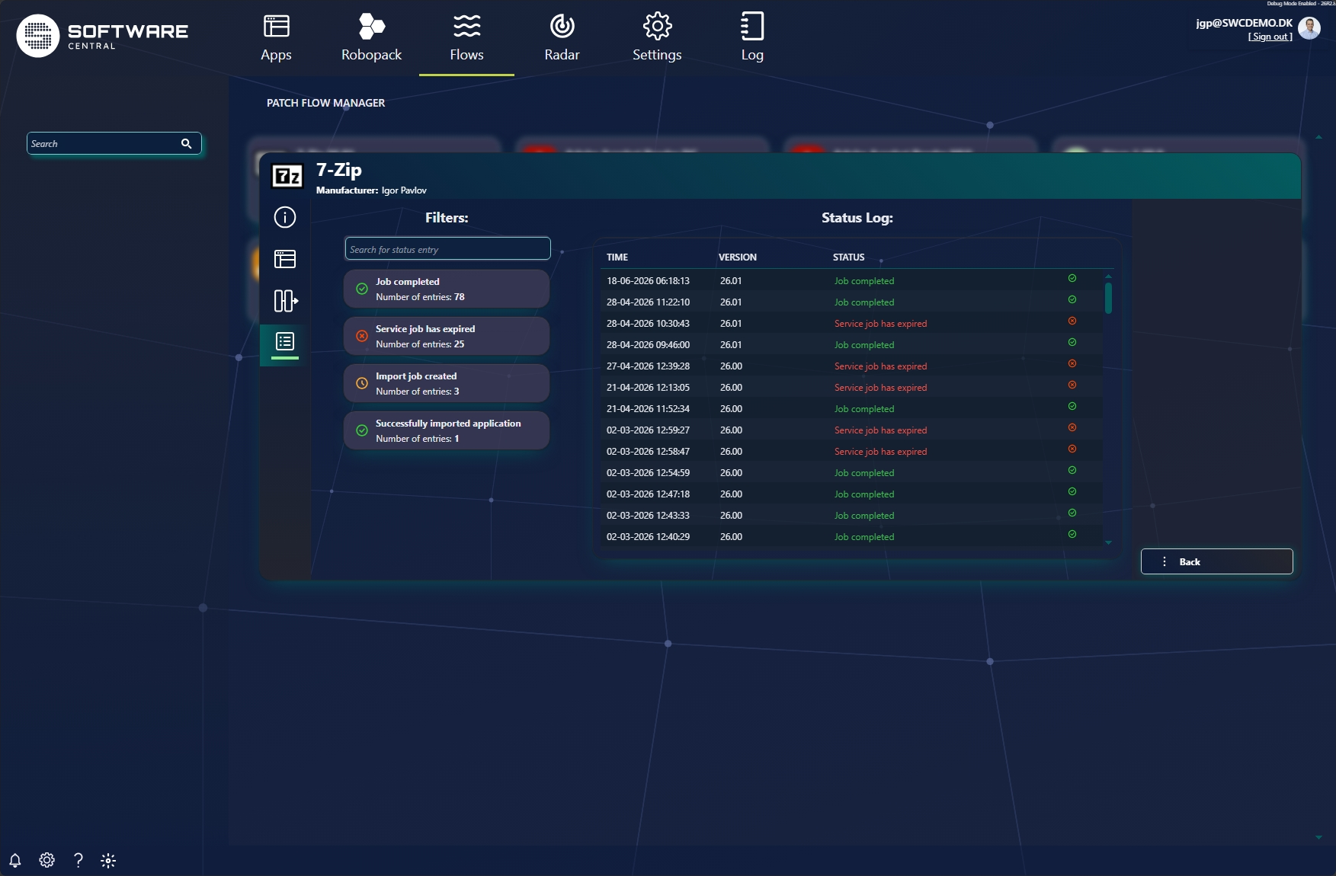Click red cross icon in 27-04-2026 row
Viewport: 1336px width, 876px height.
click(1072, 363)
